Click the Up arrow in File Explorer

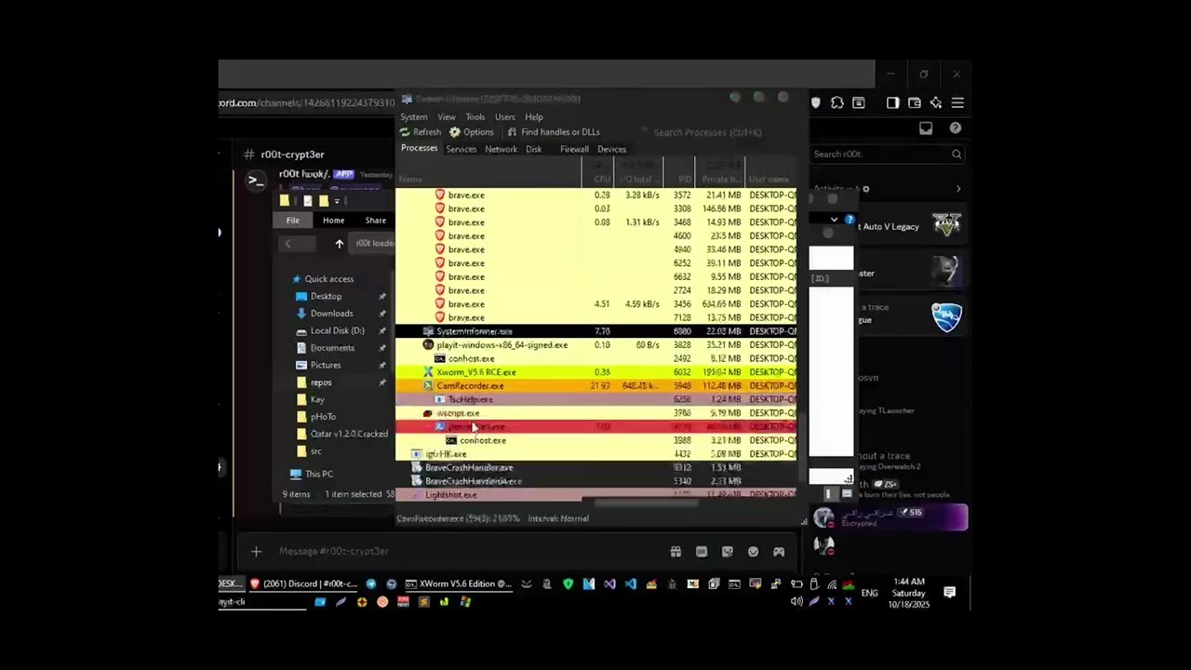[x=339, y=244]
